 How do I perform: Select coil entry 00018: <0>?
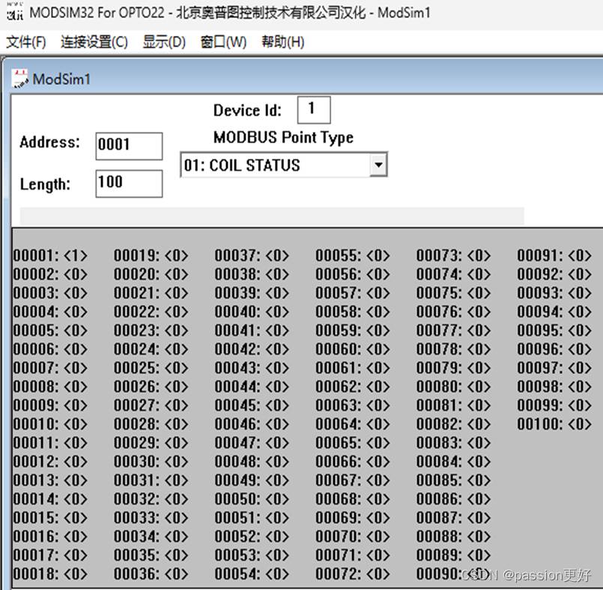click(x=50, y=574)
